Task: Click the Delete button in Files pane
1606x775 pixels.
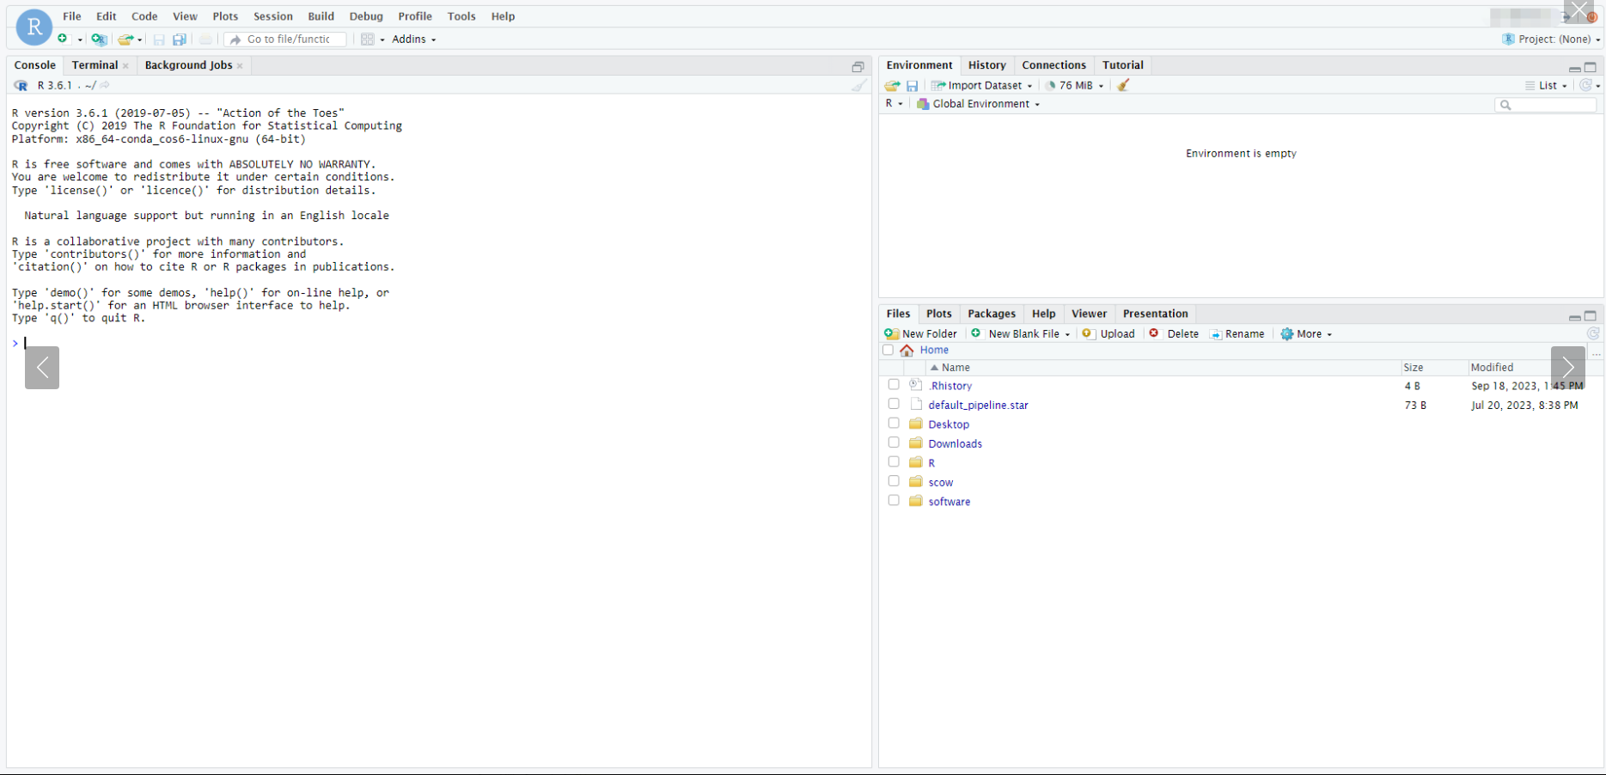Action: tap(1174, 334)
